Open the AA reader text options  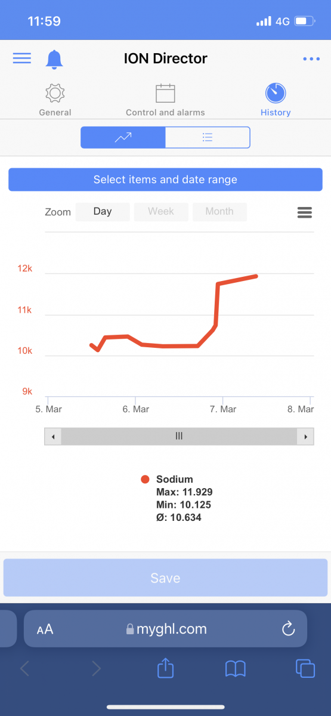45,629
